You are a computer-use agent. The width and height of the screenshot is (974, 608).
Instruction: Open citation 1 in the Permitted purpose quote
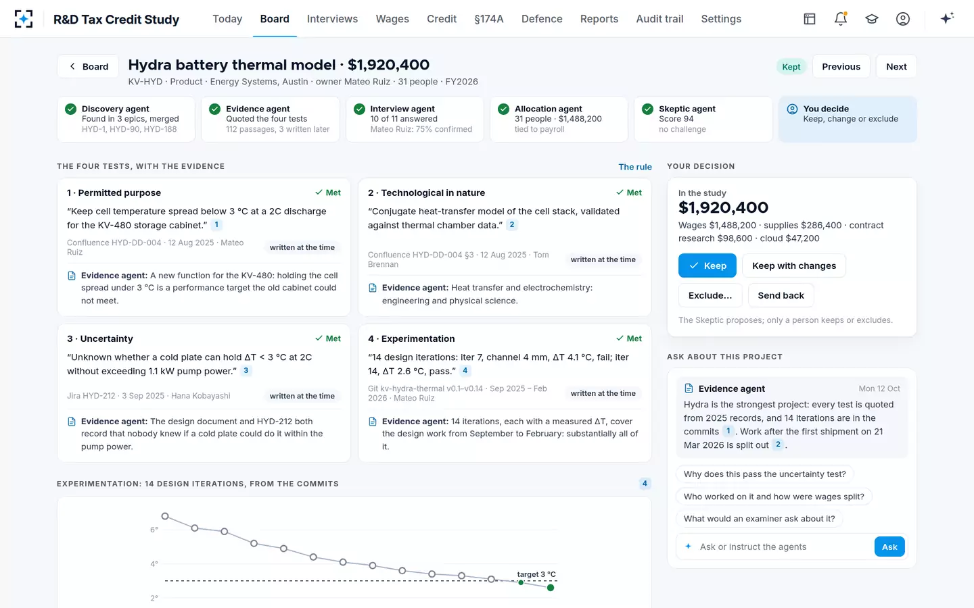tap(216, 225)
